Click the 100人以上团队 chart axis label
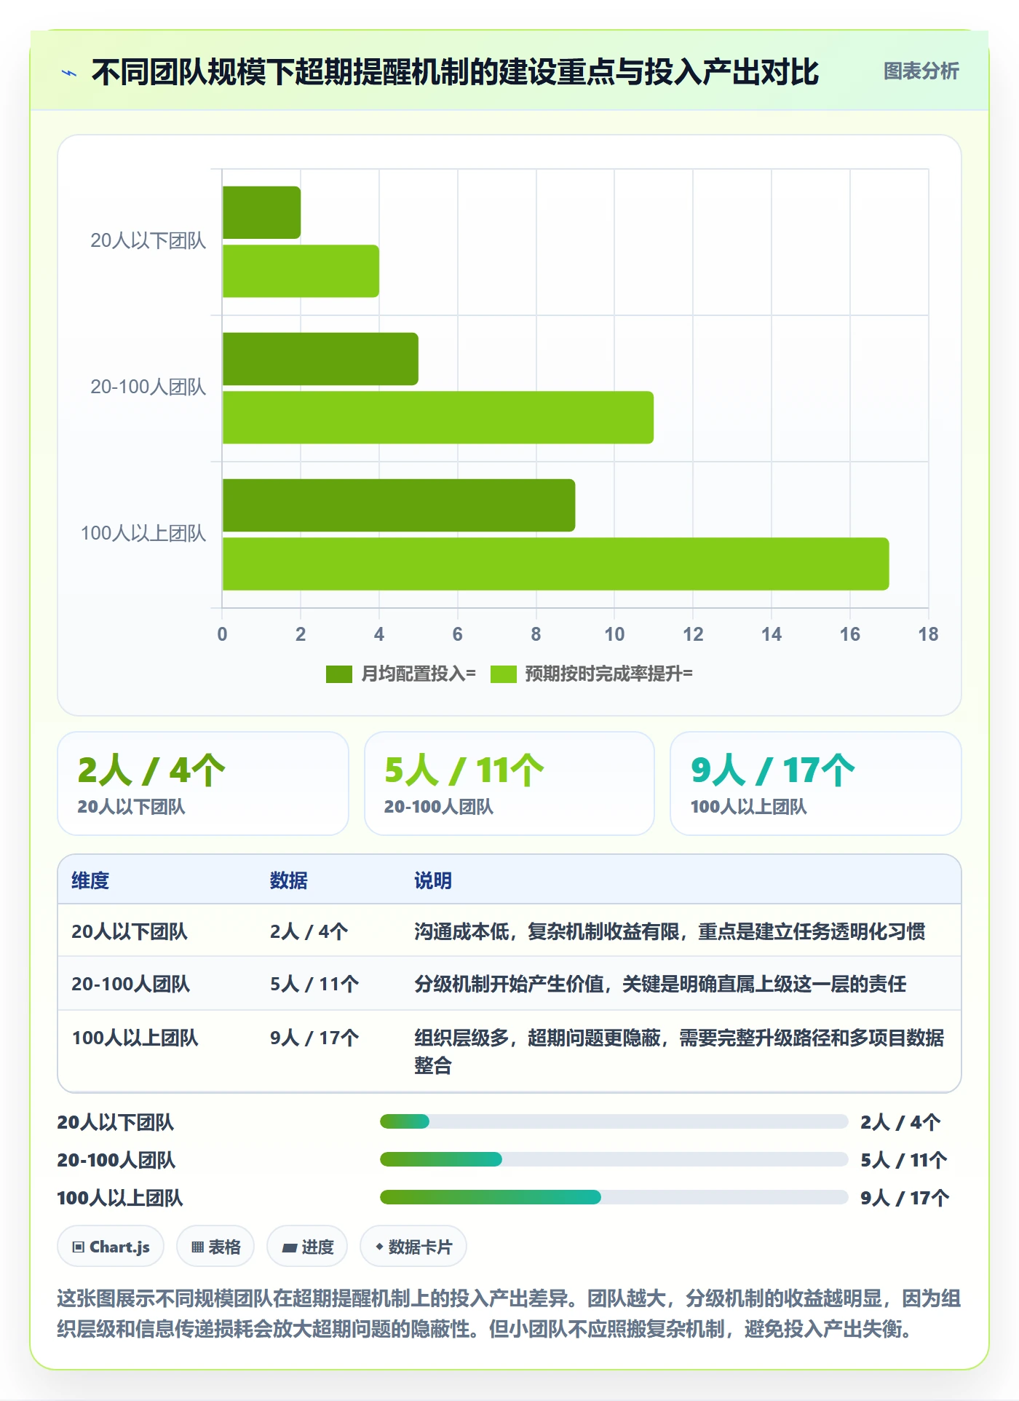The width and height of the screenshot is (1019, 1401). click(x=143, y=534)
